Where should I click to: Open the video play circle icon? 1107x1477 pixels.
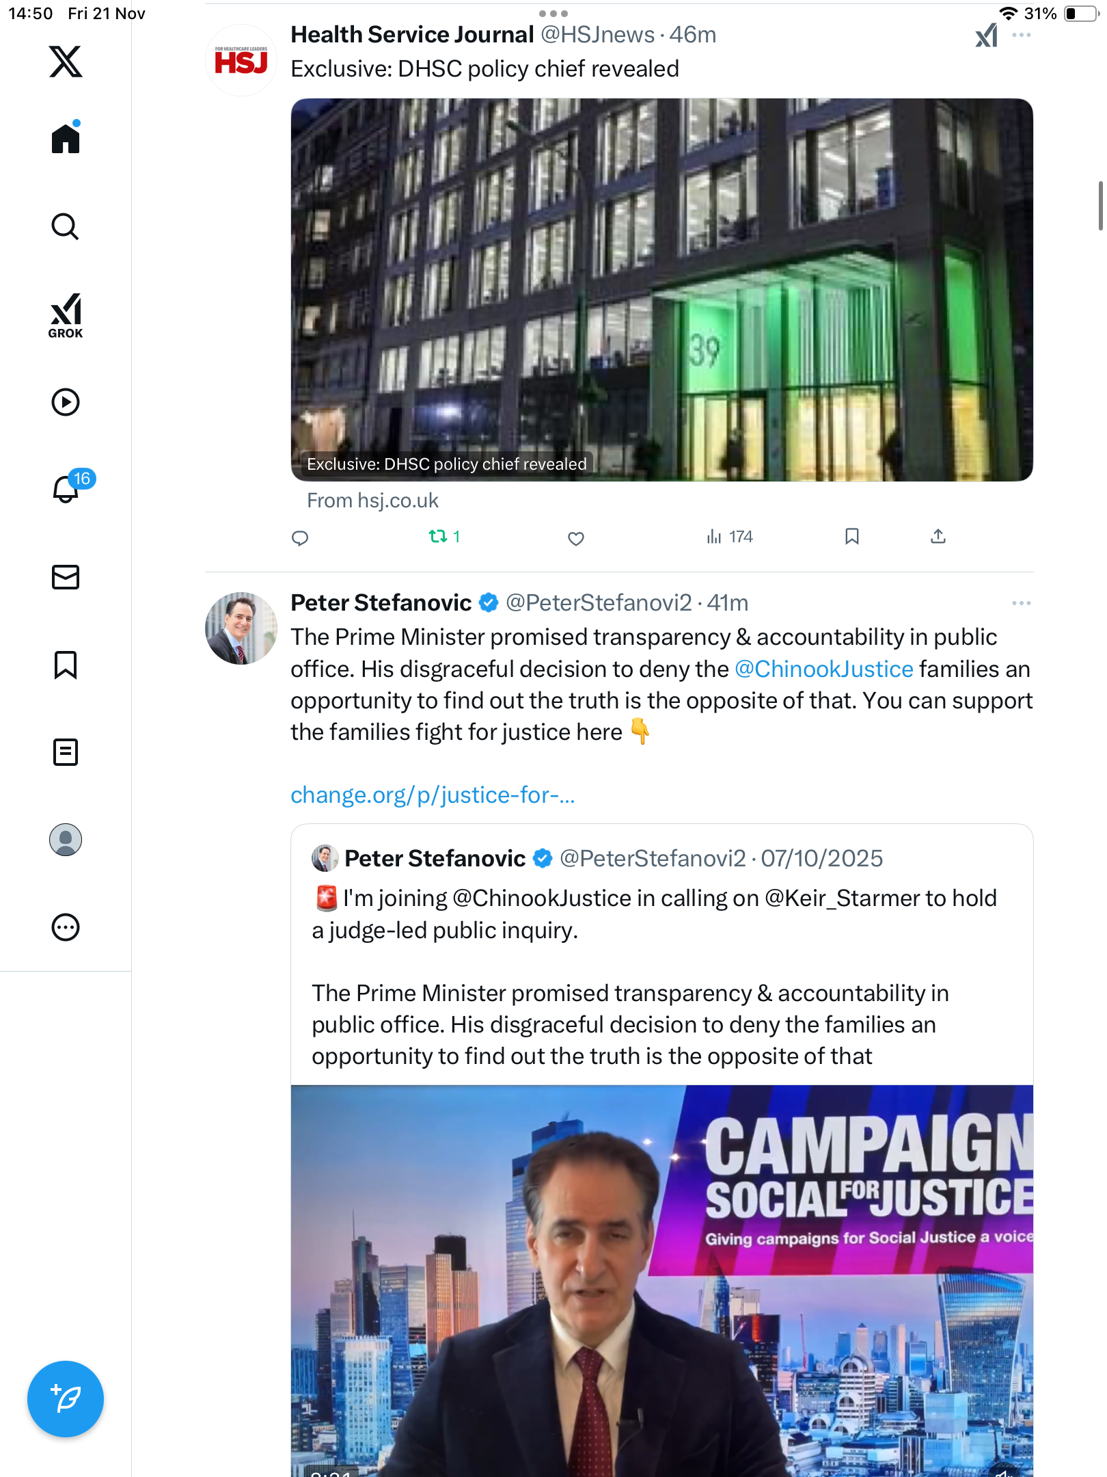pos(66,402)
